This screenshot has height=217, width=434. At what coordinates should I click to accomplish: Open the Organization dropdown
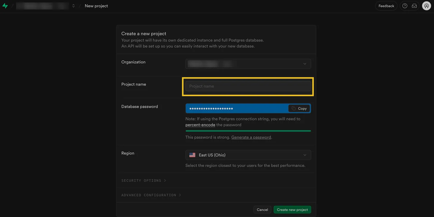pyautogui.click(x=248, y=64)
